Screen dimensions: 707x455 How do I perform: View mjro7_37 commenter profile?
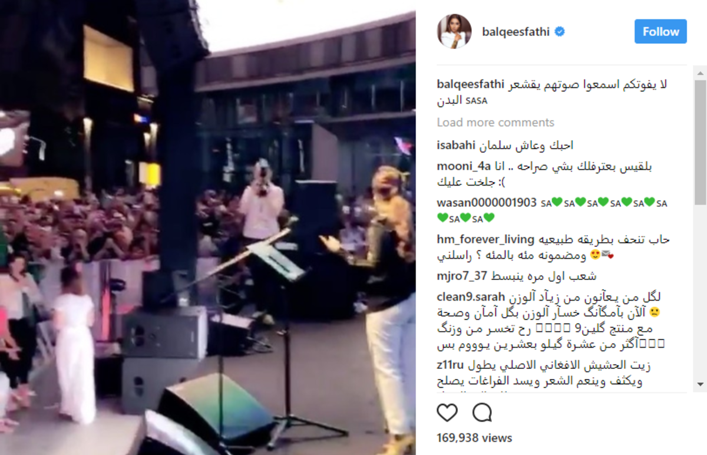[x=463, y=276]
